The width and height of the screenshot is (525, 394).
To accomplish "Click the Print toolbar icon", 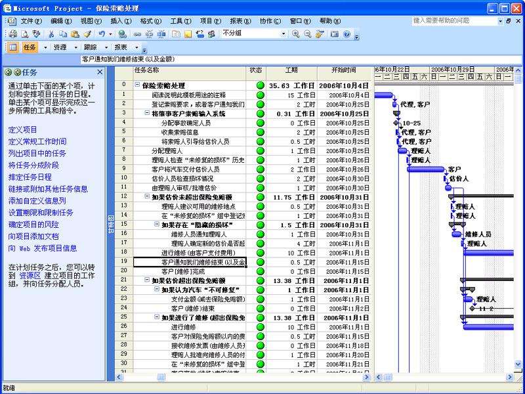I will click(12, 34).
